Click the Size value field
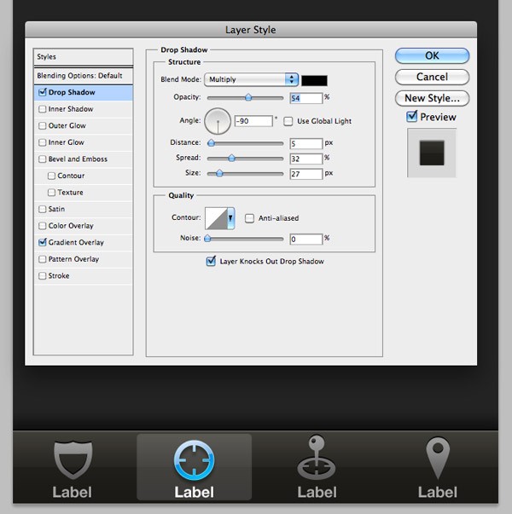Screen dimensions: 512x514 306,174
